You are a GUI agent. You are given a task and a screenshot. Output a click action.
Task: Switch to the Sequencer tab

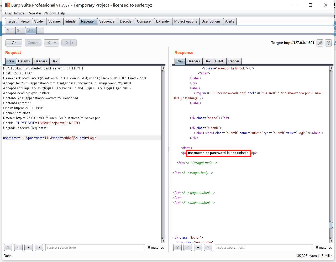(x=107, y=21)
